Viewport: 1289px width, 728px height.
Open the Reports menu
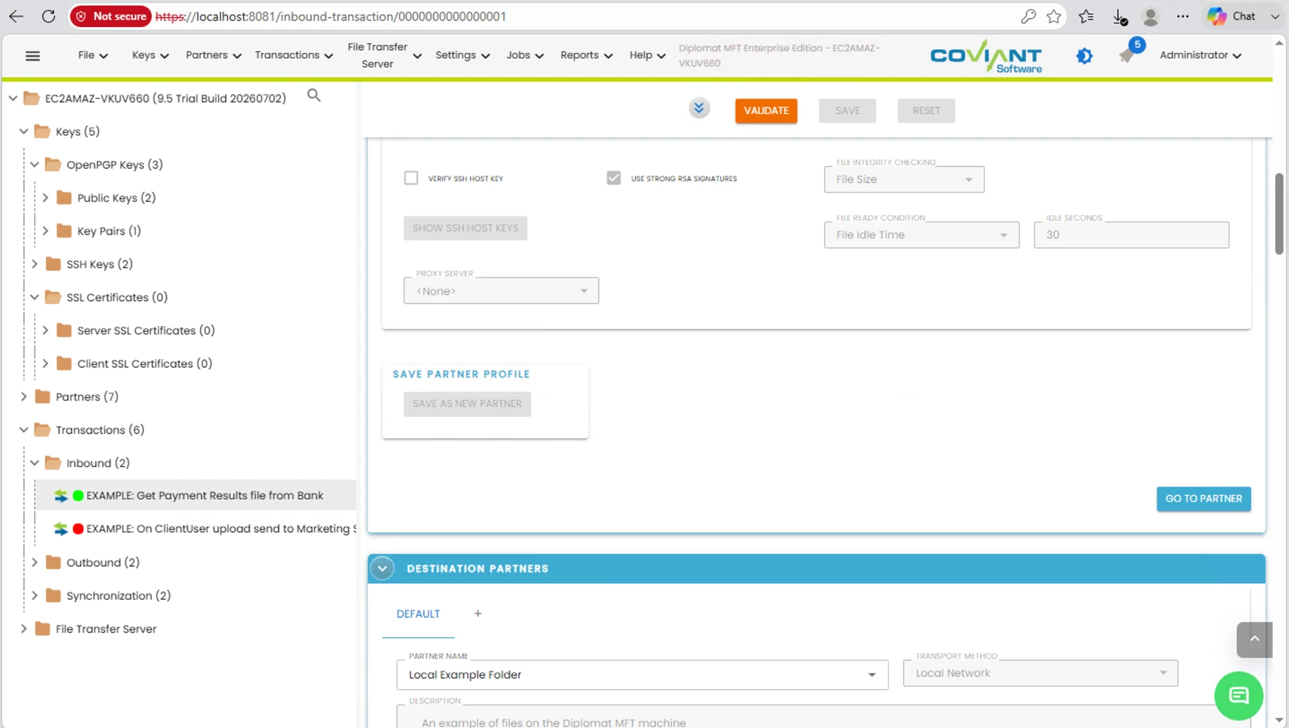point(586,55)
